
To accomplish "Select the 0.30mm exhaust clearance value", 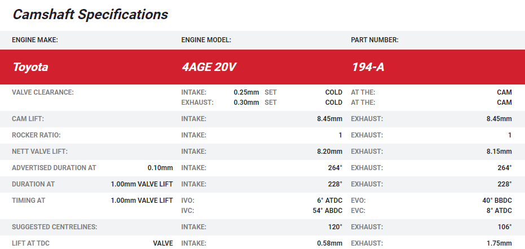I will tap(246, 103).
